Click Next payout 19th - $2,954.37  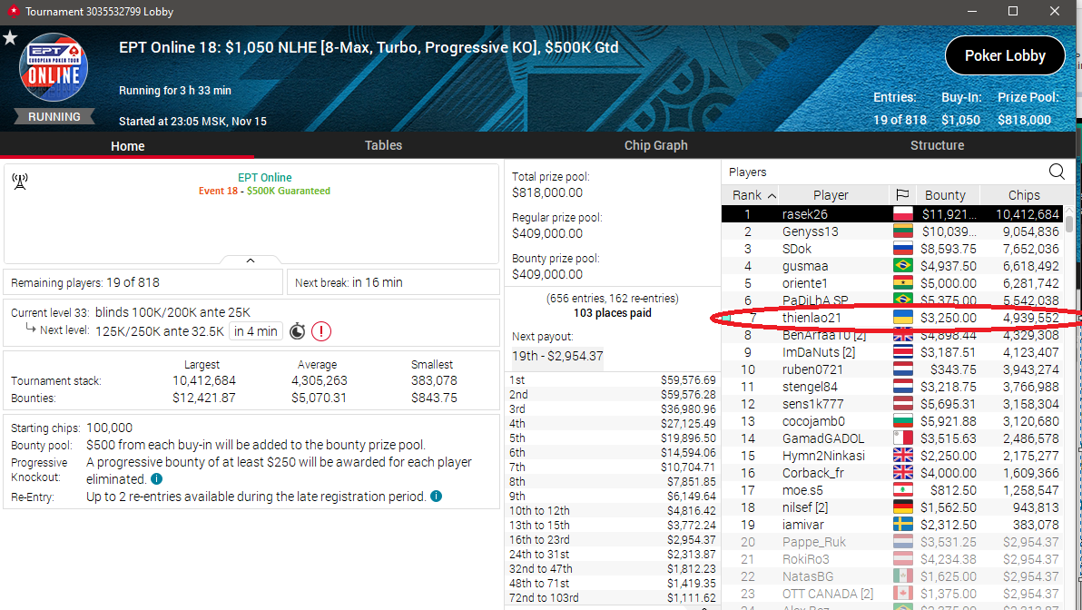(557, 356)
